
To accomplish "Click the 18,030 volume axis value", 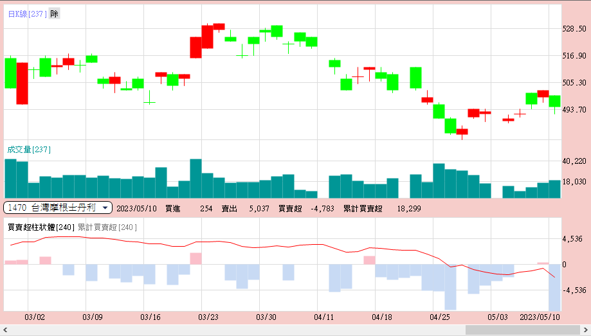I will [574, 182].
